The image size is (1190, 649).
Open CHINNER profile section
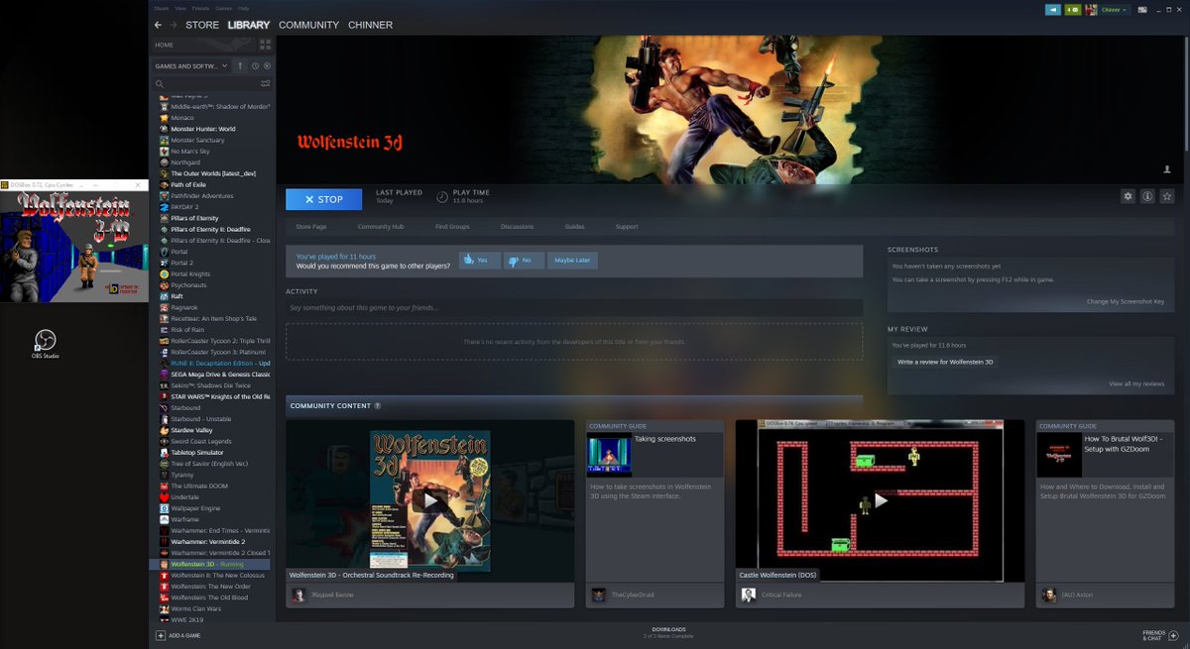click(370, 25)
